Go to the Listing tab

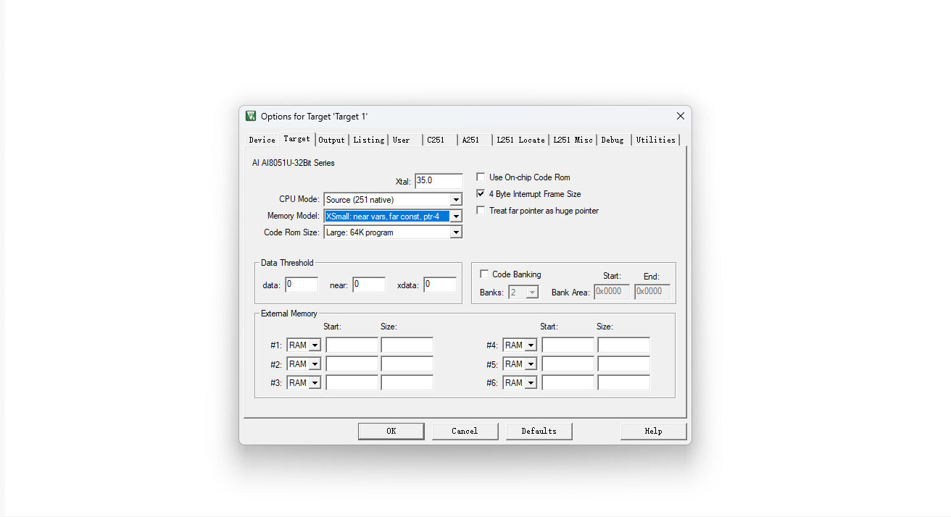(x=369, y=140)
